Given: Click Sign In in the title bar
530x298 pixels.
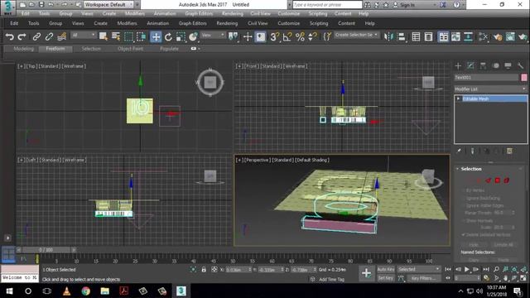Looking at the screenshot, I should pos(407,5).
